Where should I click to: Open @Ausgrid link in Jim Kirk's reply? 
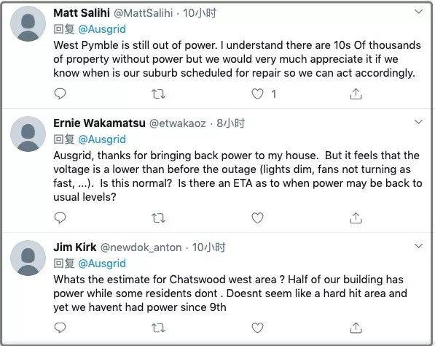coord(102,264)
